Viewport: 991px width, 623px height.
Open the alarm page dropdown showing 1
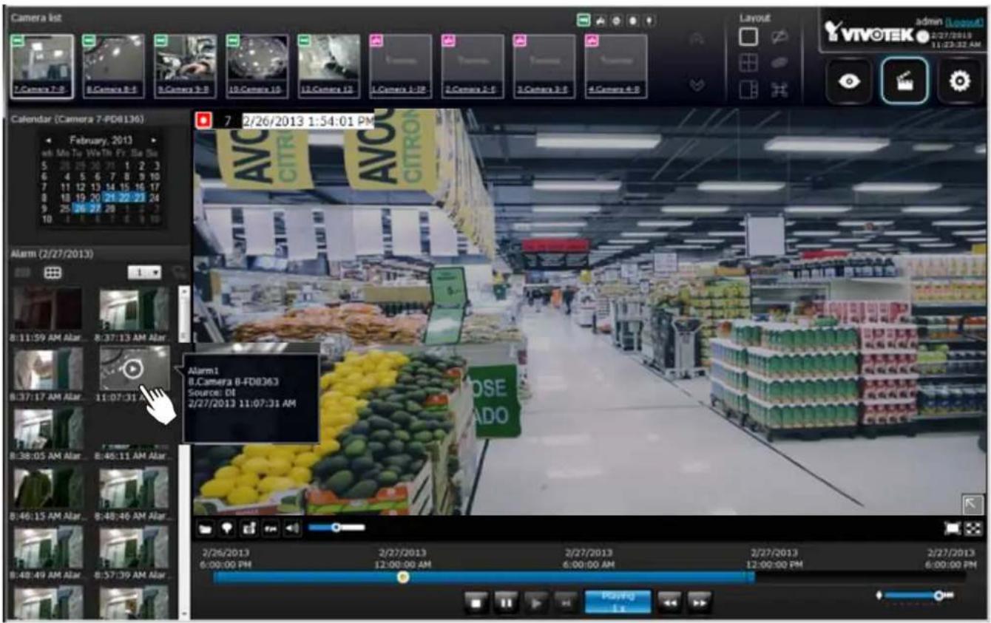(x=144, y=273)
